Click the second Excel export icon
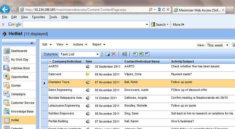 point(141,54)
